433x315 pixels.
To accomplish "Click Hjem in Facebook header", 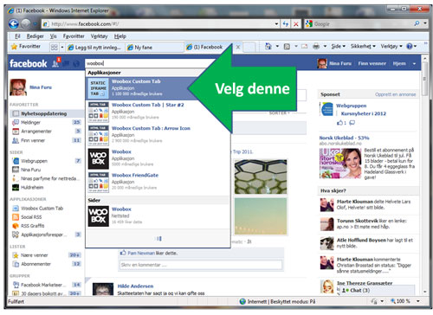I will coord(399,63).
